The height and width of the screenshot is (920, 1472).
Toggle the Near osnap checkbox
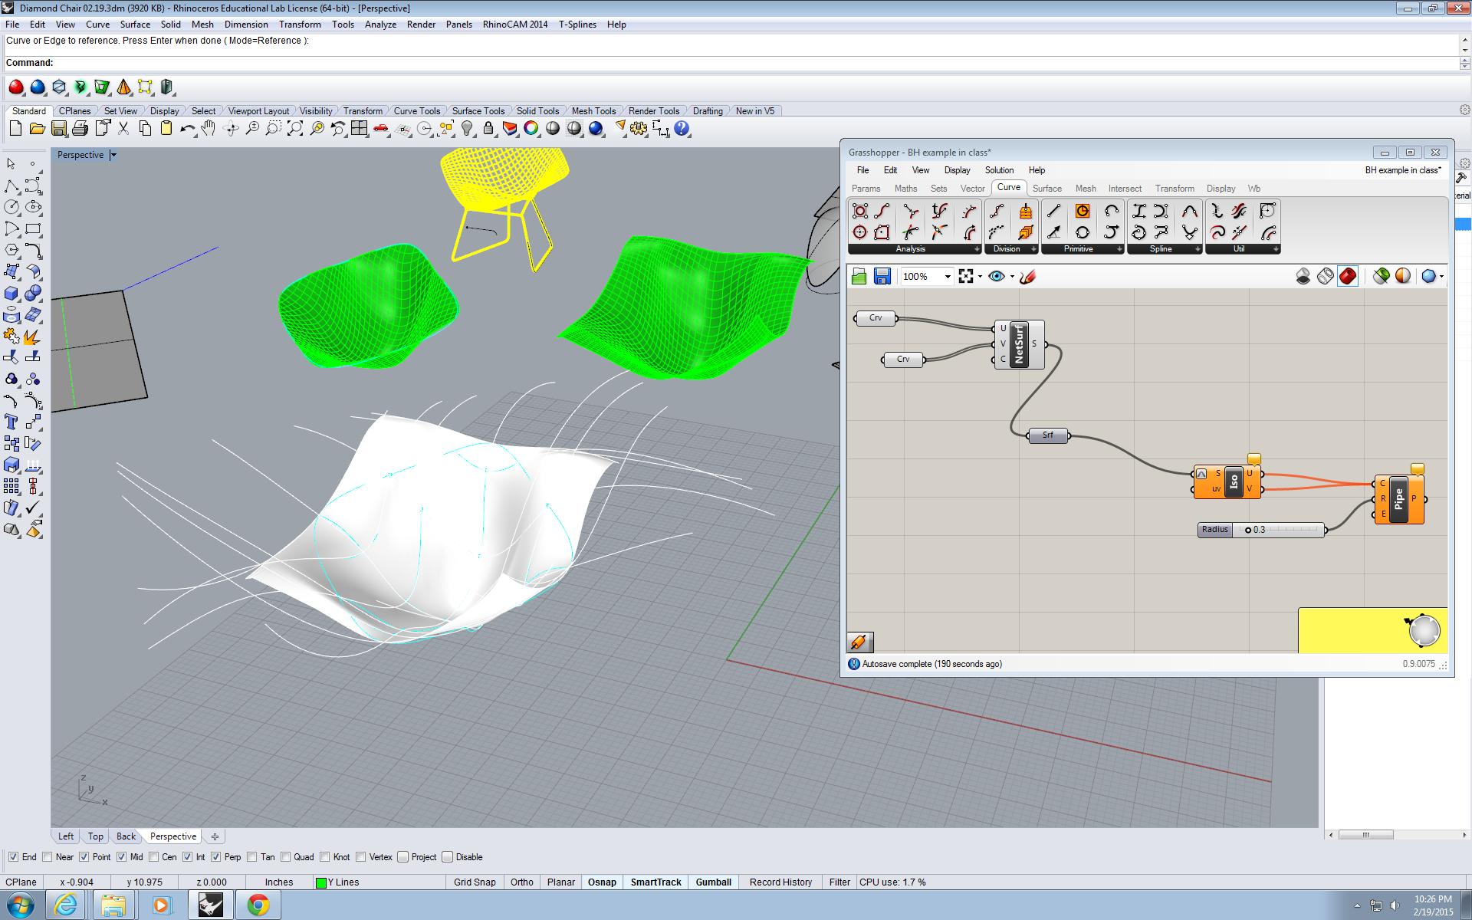pyautogui.click(x=48, y=857)
